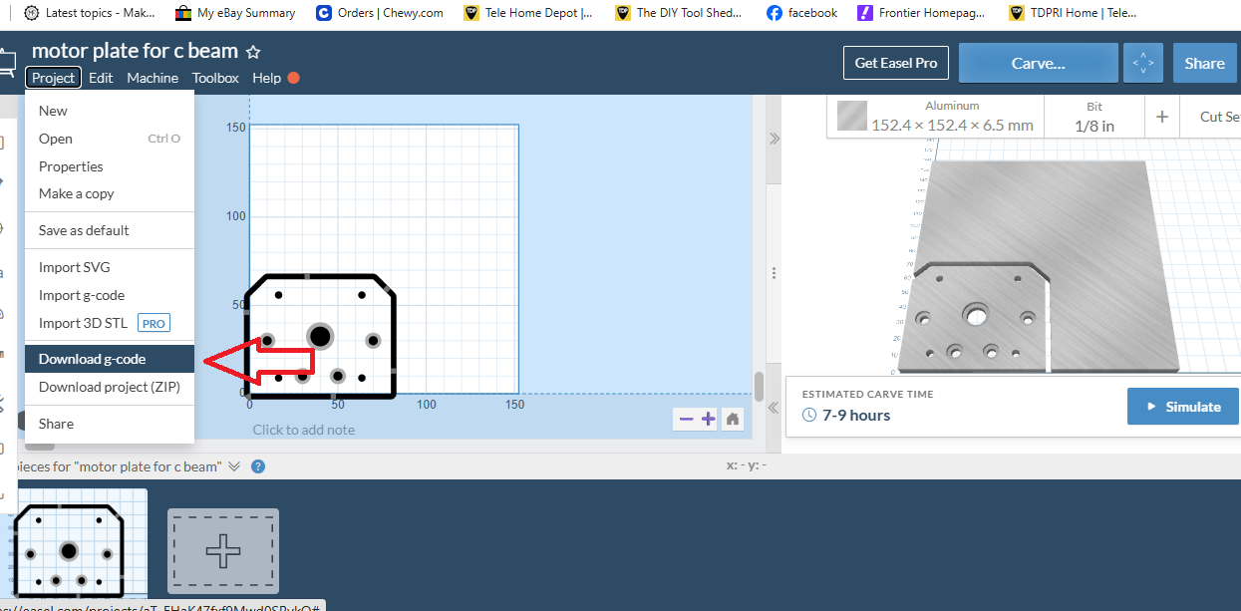
Task: Open workpieces help question icon
Action: point(258,466)
